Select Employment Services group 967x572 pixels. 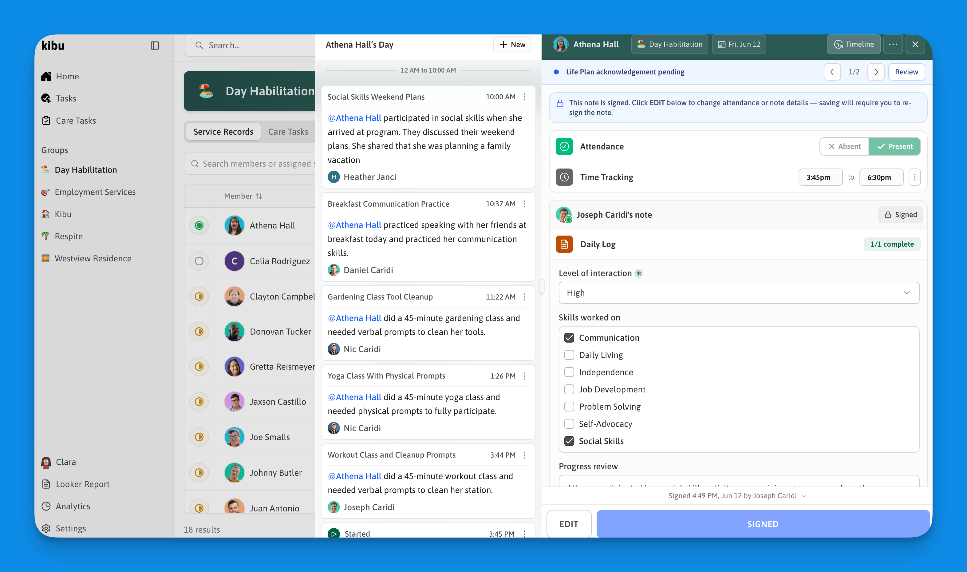(89, 192)
